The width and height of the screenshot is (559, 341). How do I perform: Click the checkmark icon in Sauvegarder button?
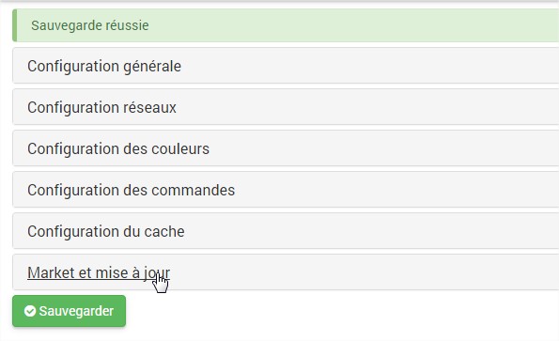(30, 311)
